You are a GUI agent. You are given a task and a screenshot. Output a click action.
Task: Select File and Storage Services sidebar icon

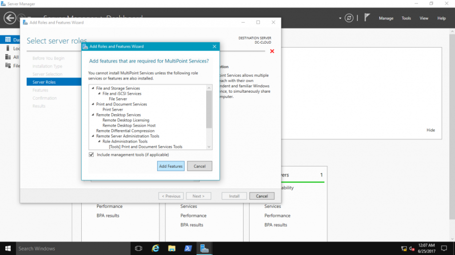(x=8, y=66)
